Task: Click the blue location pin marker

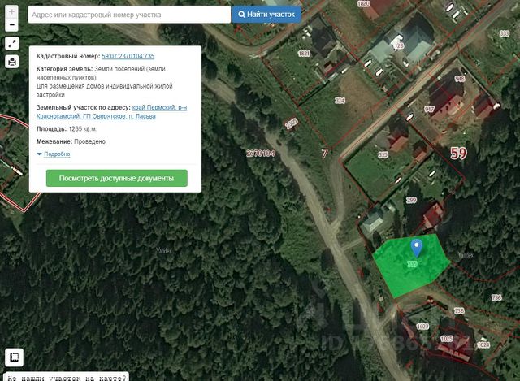Action: [416, 249]
